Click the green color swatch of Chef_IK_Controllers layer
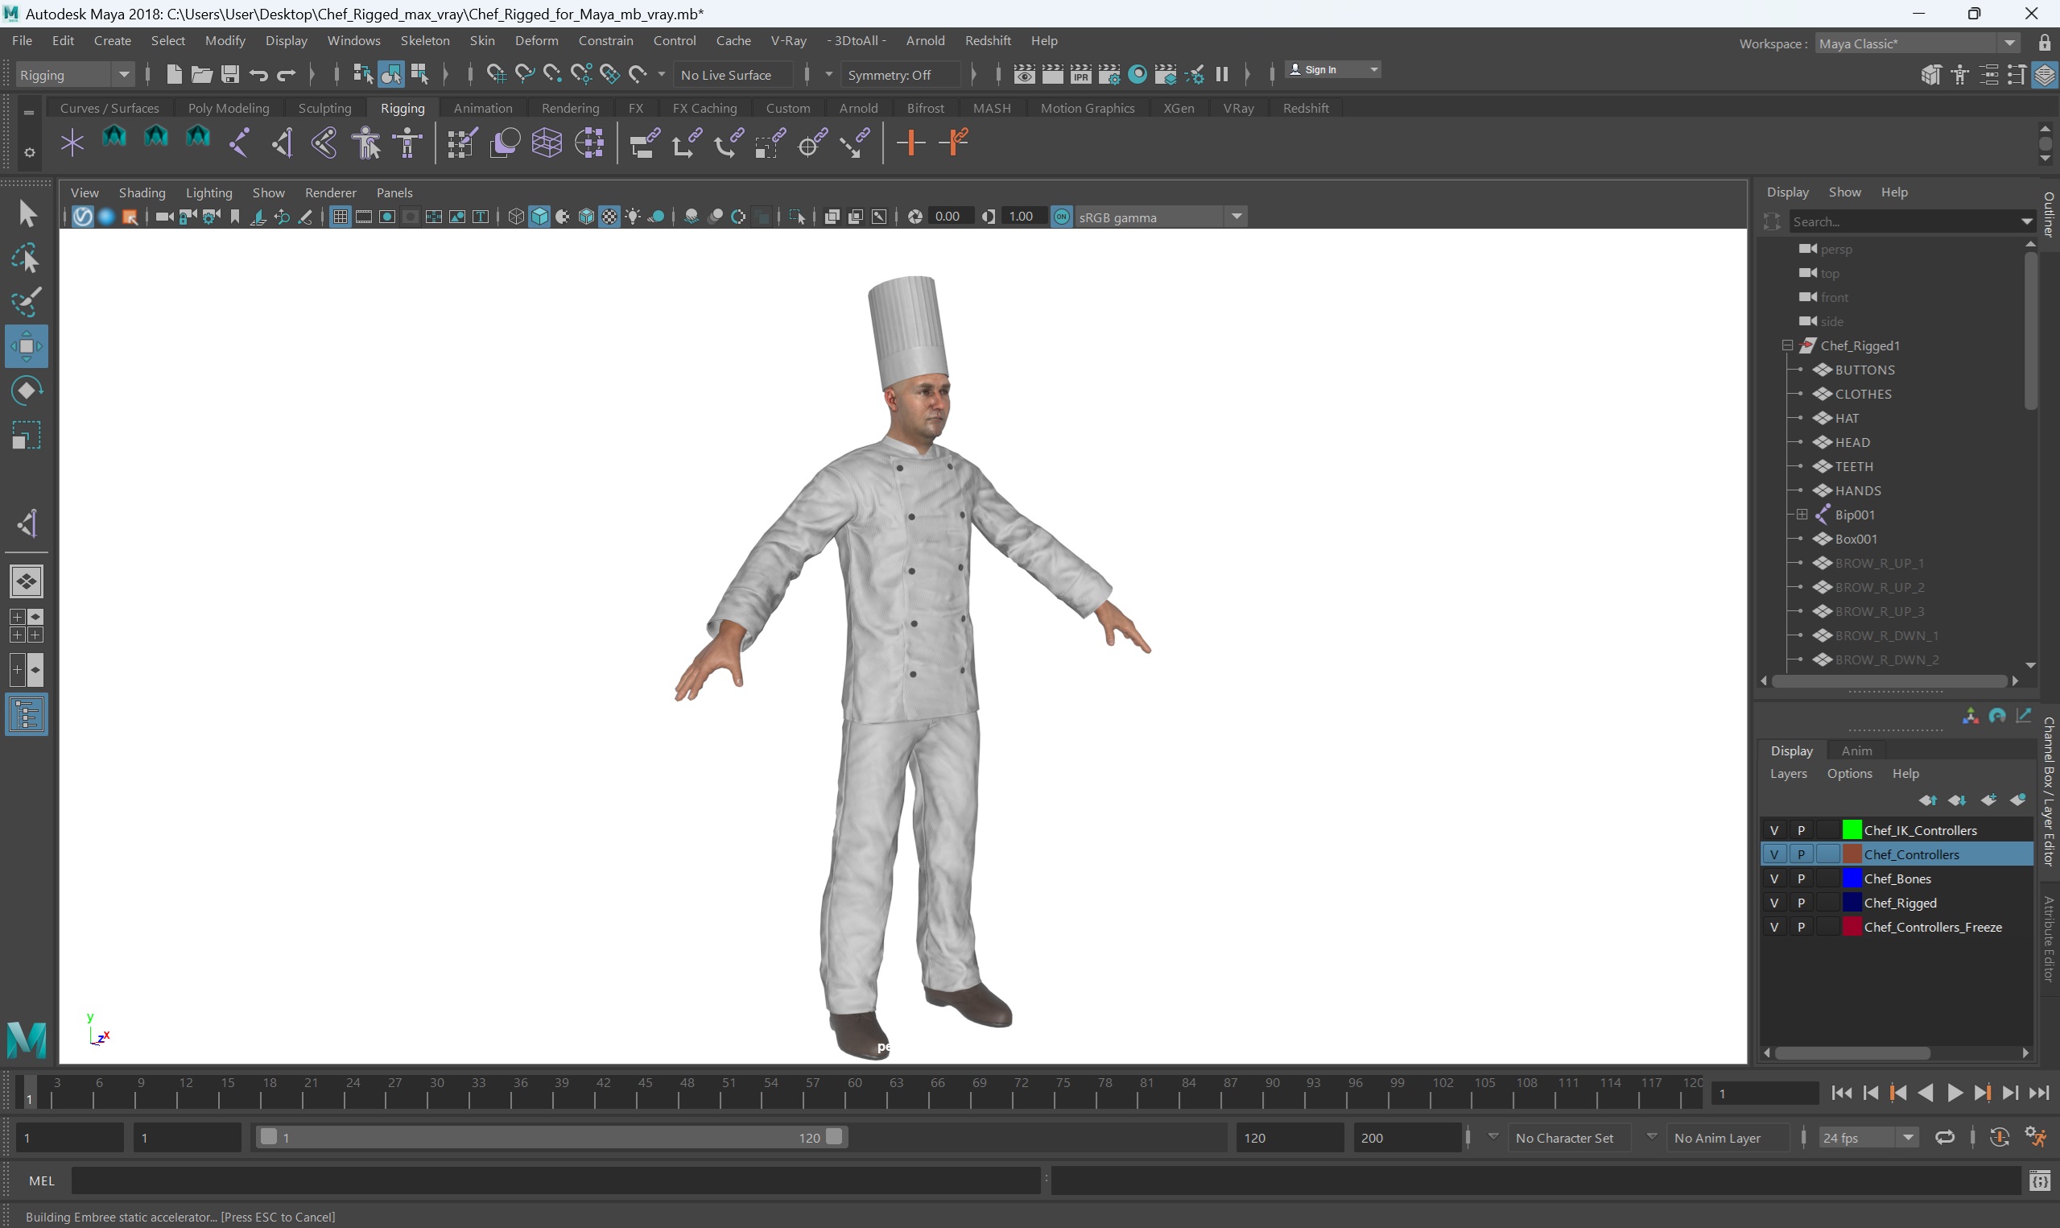The width and height of the screenshot is (2060, 1228). click(1852, 830)
